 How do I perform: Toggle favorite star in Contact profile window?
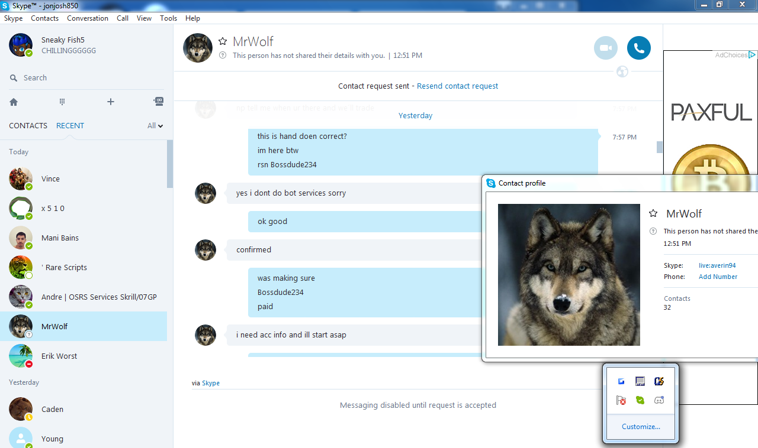[653, 213]
